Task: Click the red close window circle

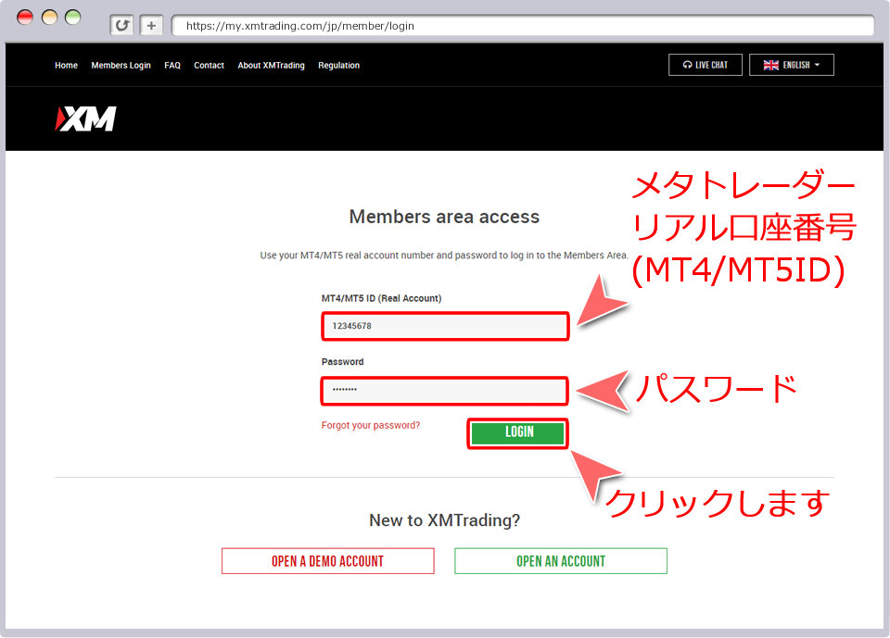Action: click(25, 18)
